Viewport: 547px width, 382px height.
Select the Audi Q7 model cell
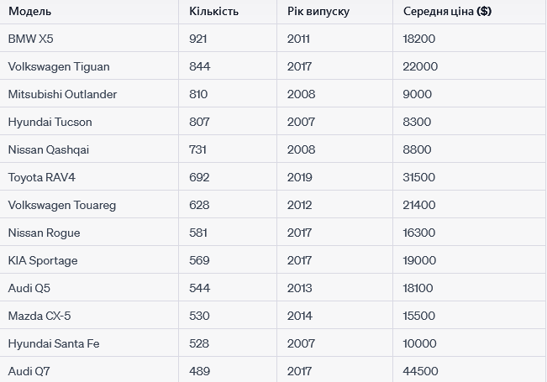coord(29,371)
